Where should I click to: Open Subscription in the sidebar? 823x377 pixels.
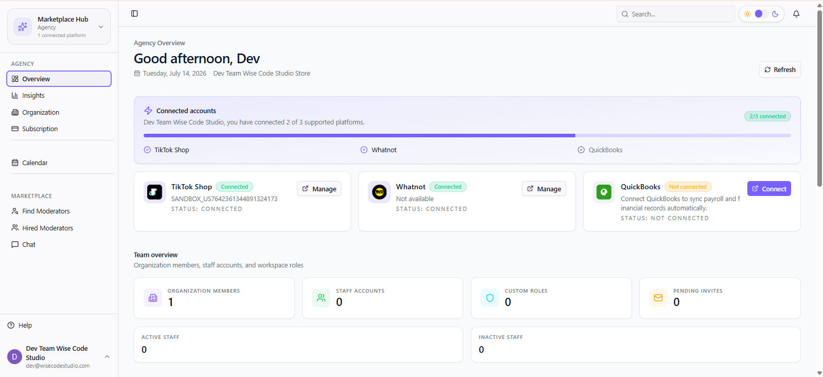[59, 129]
